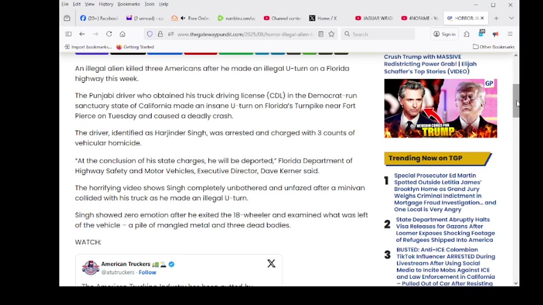Open the tracking protection shield icon
This screenshot has height=305, width=543.
pos(150,34)
